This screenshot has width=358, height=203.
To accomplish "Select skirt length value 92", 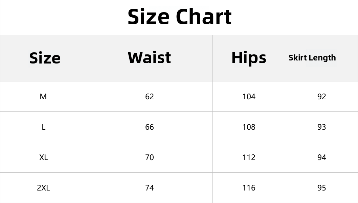I will point(322,97).
